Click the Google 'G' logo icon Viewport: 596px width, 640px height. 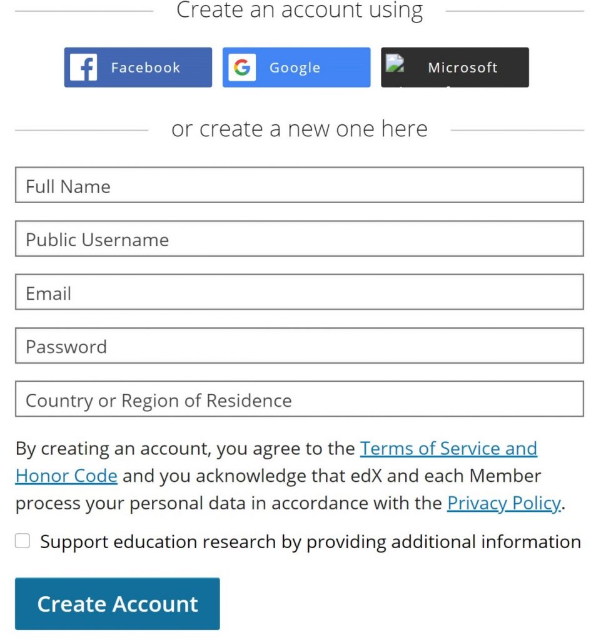242,67
